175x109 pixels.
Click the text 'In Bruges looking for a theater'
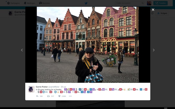49,89
